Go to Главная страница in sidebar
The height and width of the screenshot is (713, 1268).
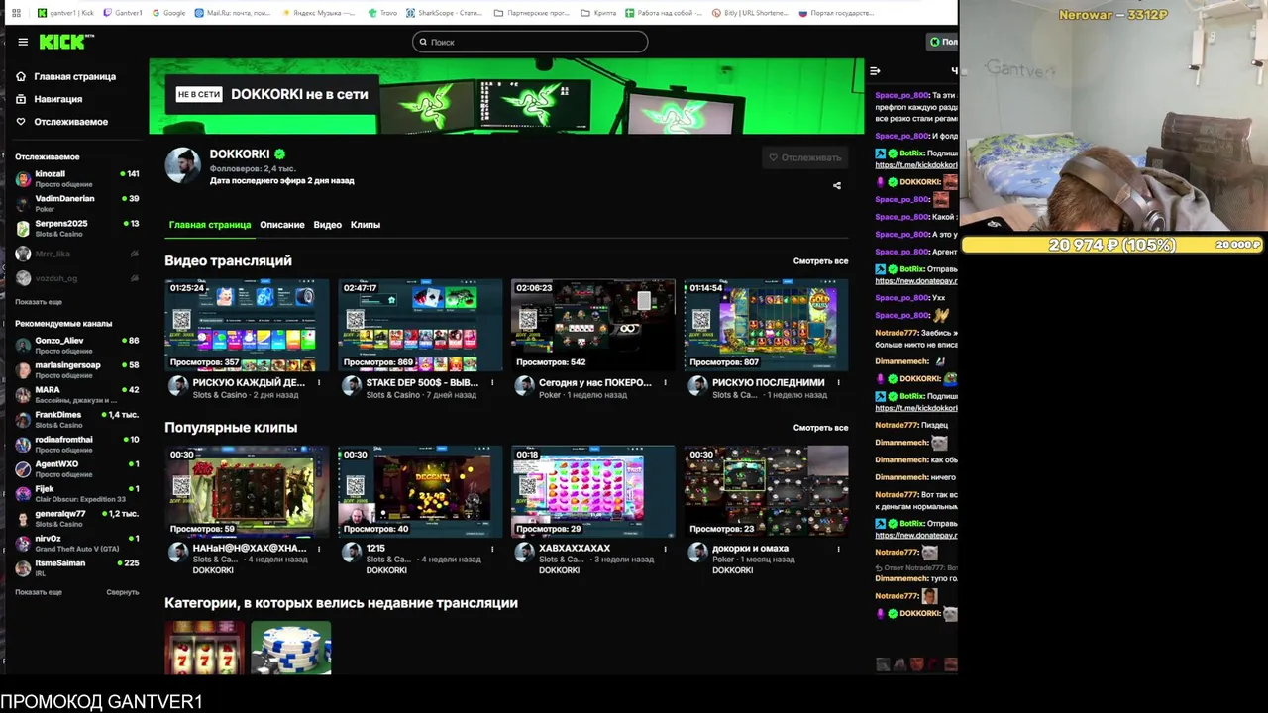pyautogui.click(x=65, y=76)
